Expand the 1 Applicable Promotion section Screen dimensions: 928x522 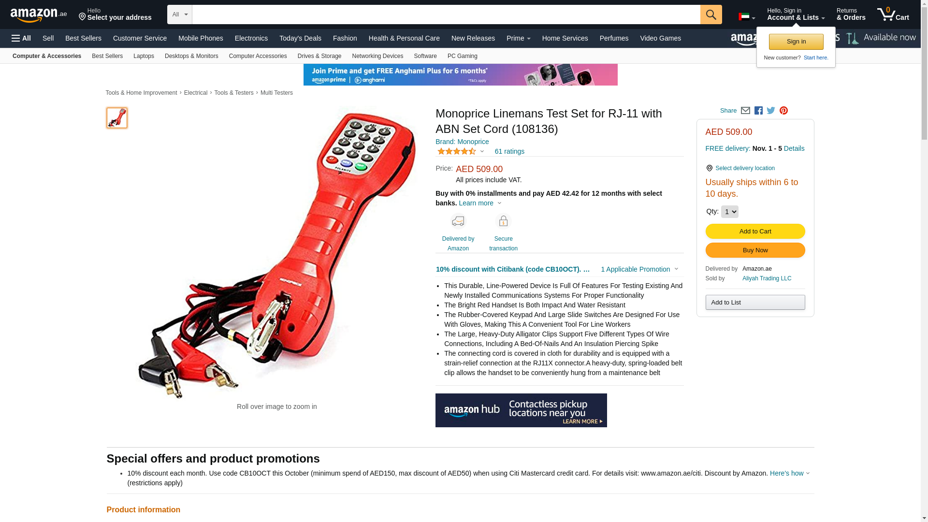[639, 269]
